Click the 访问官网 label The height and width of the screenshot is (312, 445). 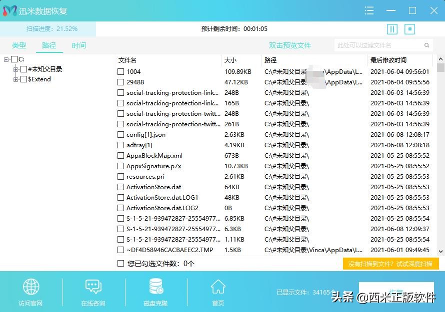(x=30, y=303)
